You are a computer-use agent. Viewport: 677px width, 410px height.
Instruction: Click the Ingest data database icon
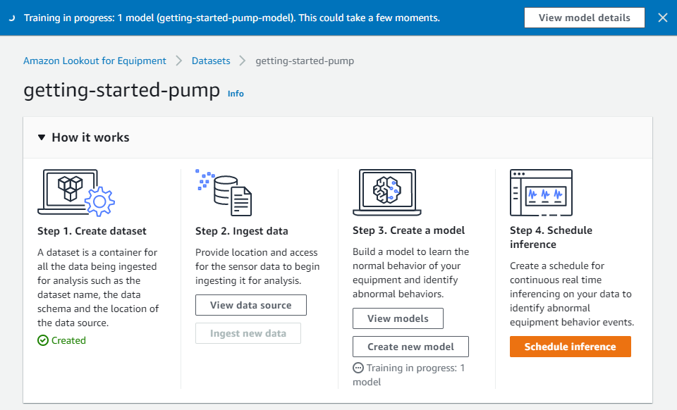[x=224, y=192]
